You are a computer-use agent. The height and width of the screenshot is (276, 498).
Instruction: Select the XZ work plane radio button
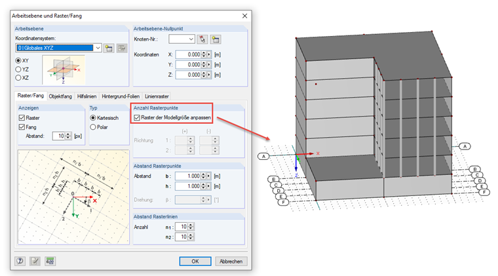point(18,77)
